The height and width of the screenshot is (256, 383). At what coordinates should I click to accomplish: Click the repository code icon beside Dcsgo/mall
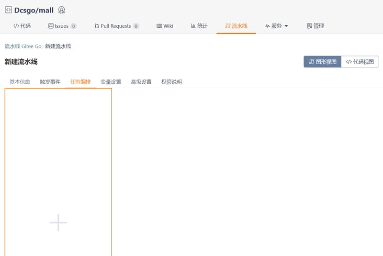click(8, 10)
